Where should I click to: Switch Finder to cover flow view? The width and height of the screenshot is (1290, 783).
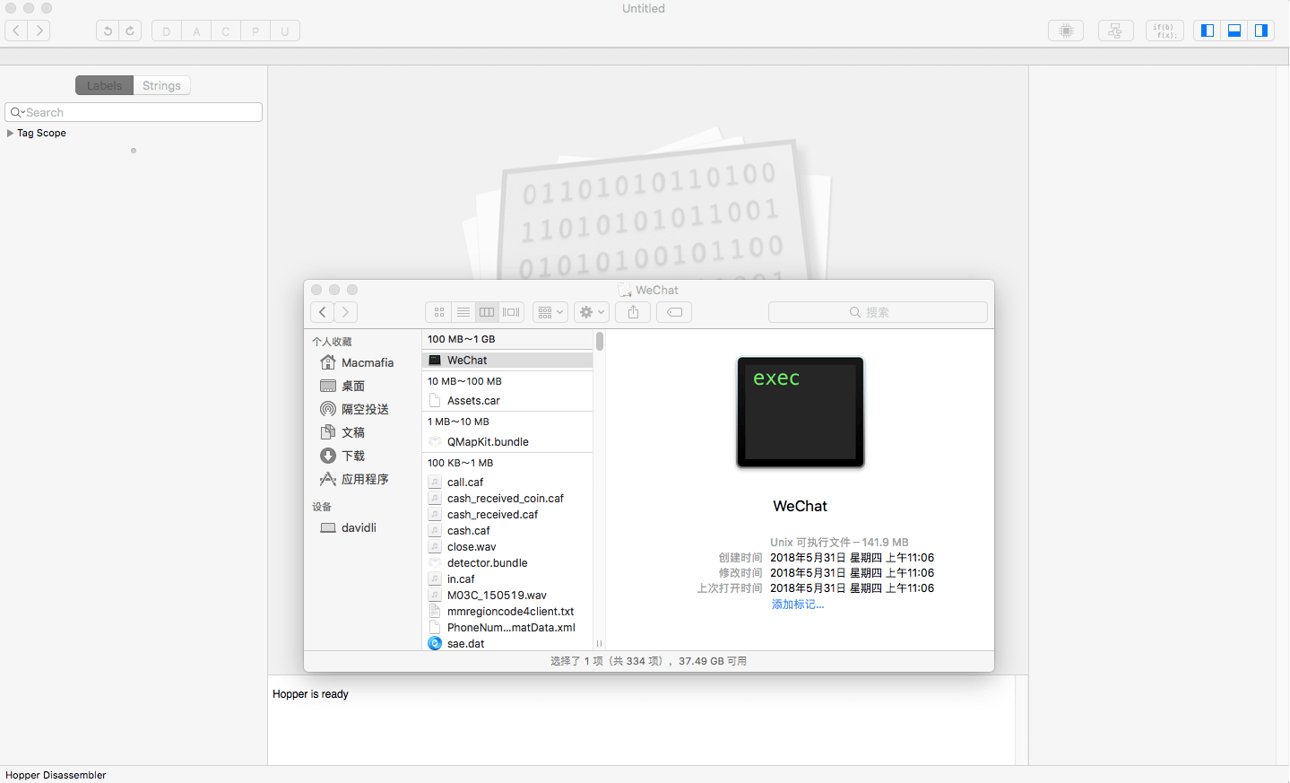(x=511, y=312)
